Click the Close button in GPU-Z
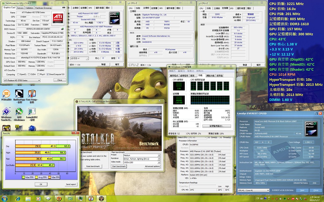This screenshot has width=324, height=202. (x=60, y=80)
